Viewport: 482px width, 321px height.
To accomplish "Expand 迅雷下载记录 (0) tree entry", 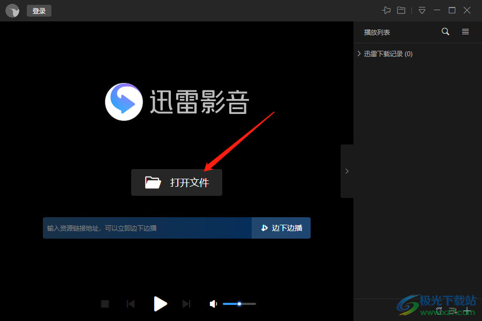I will click(359, 54).
